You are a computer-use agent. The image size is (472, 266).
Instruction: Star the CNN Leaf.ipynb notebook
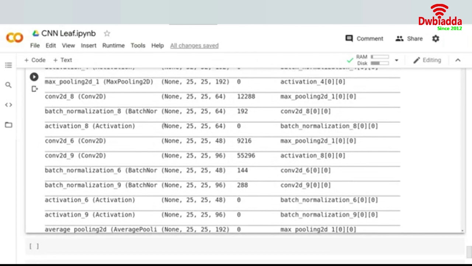pos(107,34)
